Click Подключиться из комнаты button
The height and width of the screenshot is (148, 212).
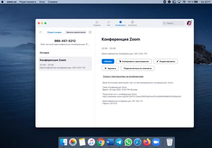137,68
